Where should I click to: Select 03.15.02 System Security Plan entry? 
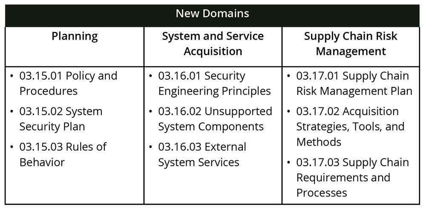pyautogui.click(x=61, y=119)
